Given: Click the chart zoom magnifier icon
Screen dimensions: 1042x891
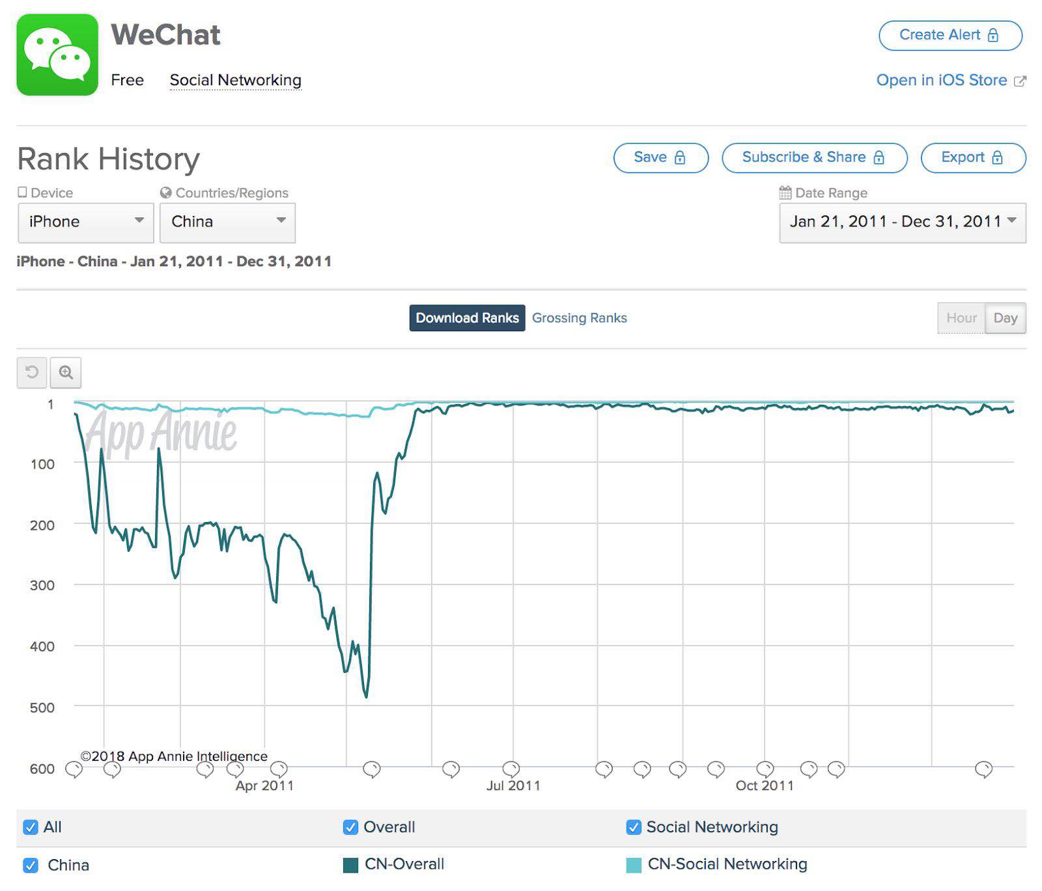Looking at the screenshot, I should 66,372.
